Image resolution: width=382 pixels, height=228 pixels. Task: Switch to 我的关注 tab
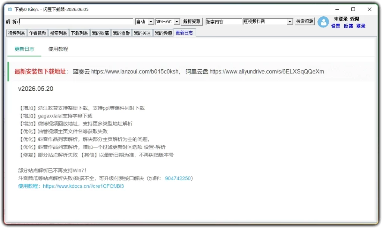142,33
